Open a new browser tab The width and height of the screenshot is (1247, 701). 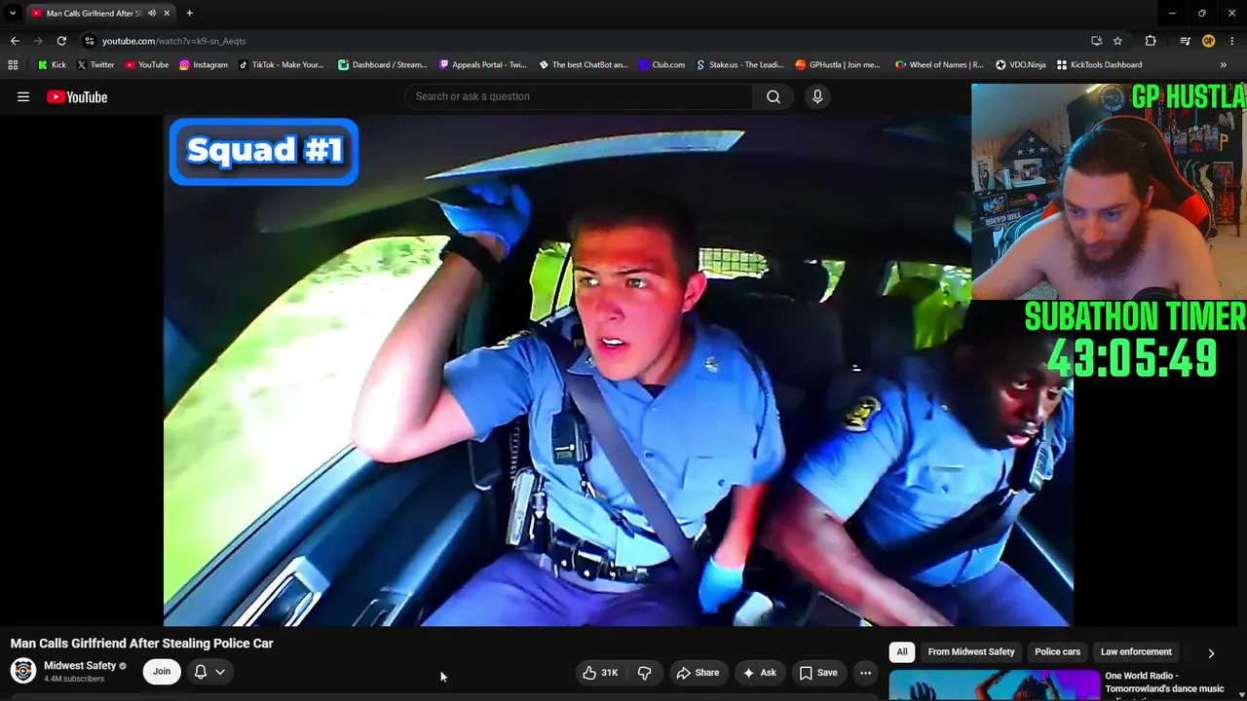[189, 13]
